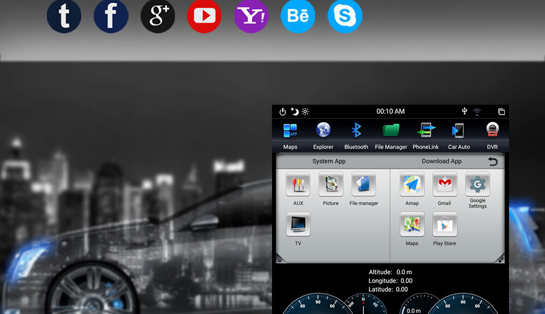The height and width of the screenshot is (314, 545).
Task: Tap the compass dial
Action: click(364, 304)
